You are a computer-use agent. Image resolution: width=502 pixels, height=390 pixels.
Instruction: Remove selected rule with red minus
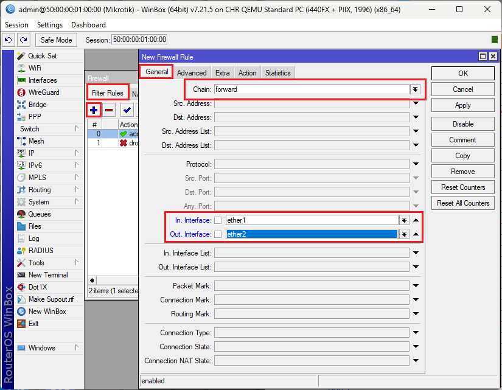click(109, 110)
